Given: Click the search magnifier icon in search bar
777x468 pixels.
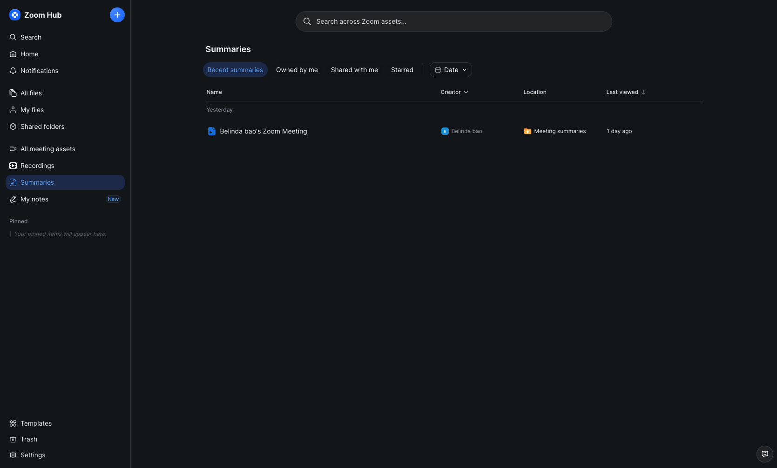Looking at the screenshot, I should [x=307, y=21].
